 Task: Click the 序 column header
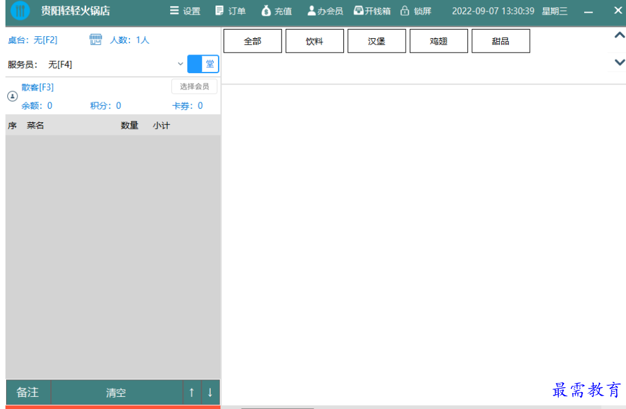click(x=12, y=125)
